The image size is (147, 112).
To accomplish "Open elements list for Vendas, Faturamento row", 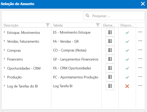I will click(110, 41).
